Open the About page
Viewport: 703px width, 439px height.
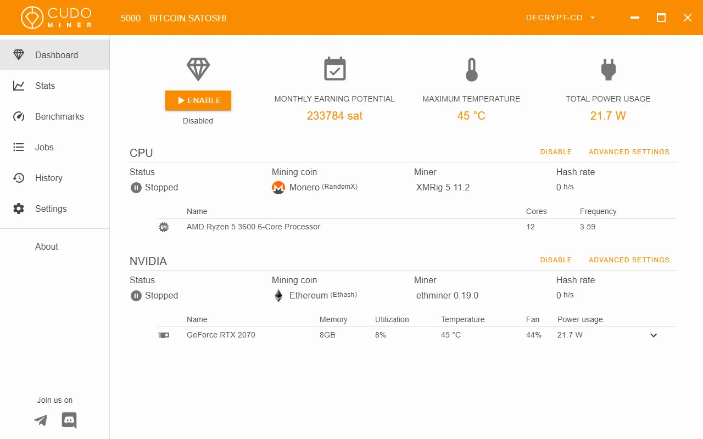coord(46,246)
